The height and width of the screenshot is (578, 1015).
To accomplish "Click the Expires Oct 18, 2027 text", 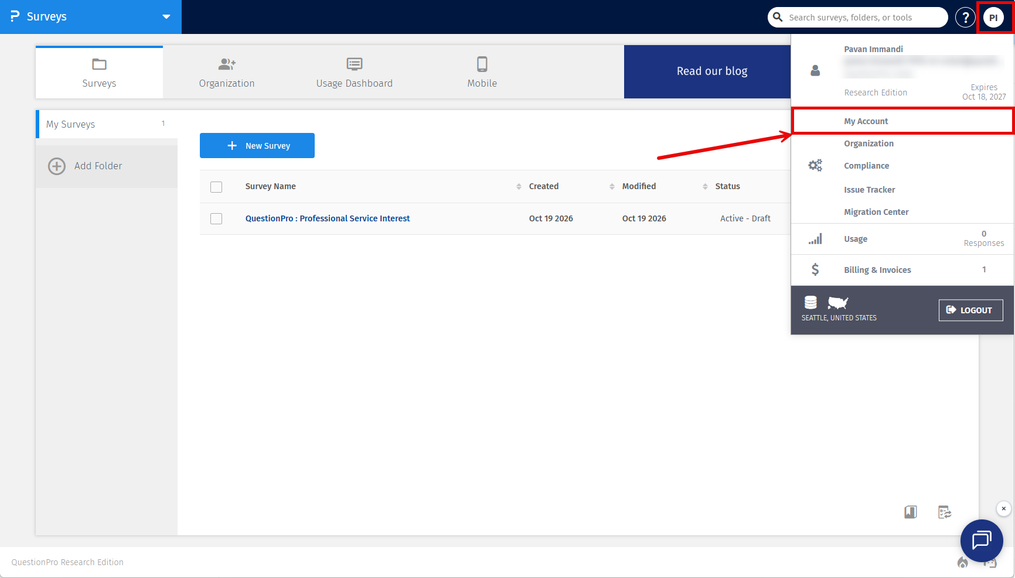I will (984, 92).
